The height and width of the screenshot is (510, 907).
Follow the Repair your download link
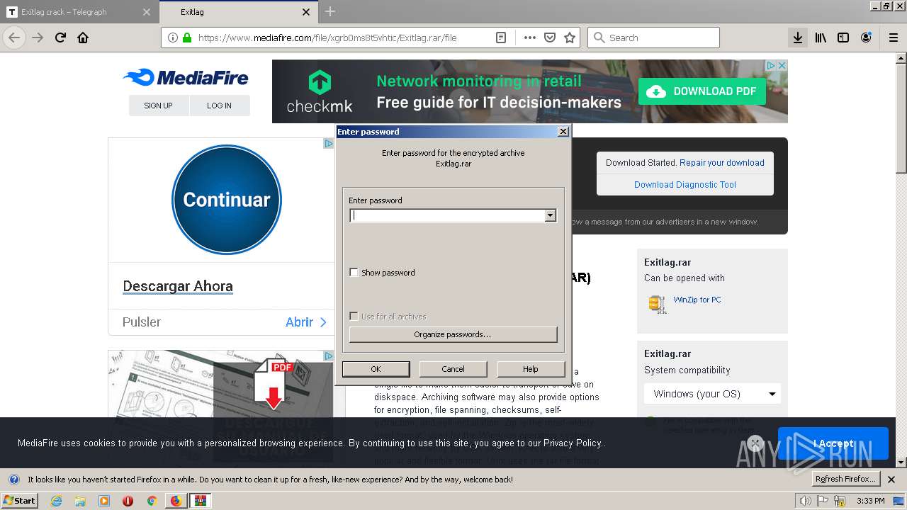tap(722, 162)
